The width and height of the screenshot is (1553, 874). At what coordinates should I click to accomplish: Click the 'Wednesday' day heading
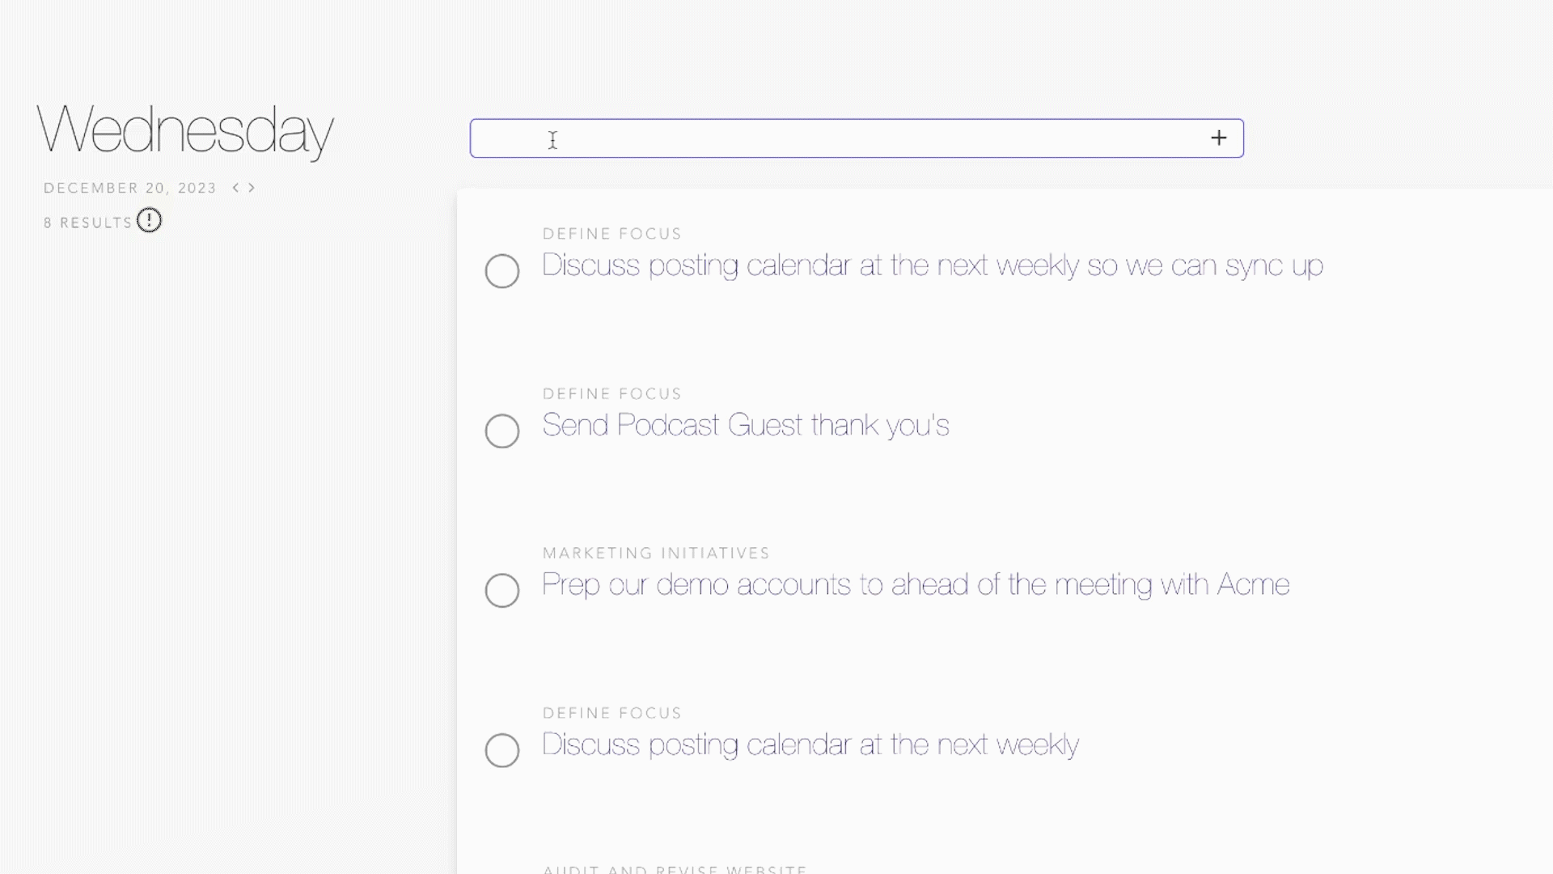[185, 129]
